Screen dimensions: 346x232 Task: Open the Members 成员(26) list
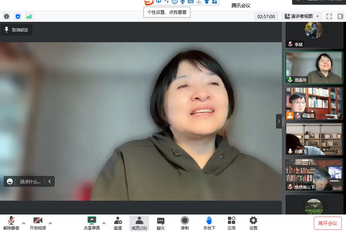[139, 223]
